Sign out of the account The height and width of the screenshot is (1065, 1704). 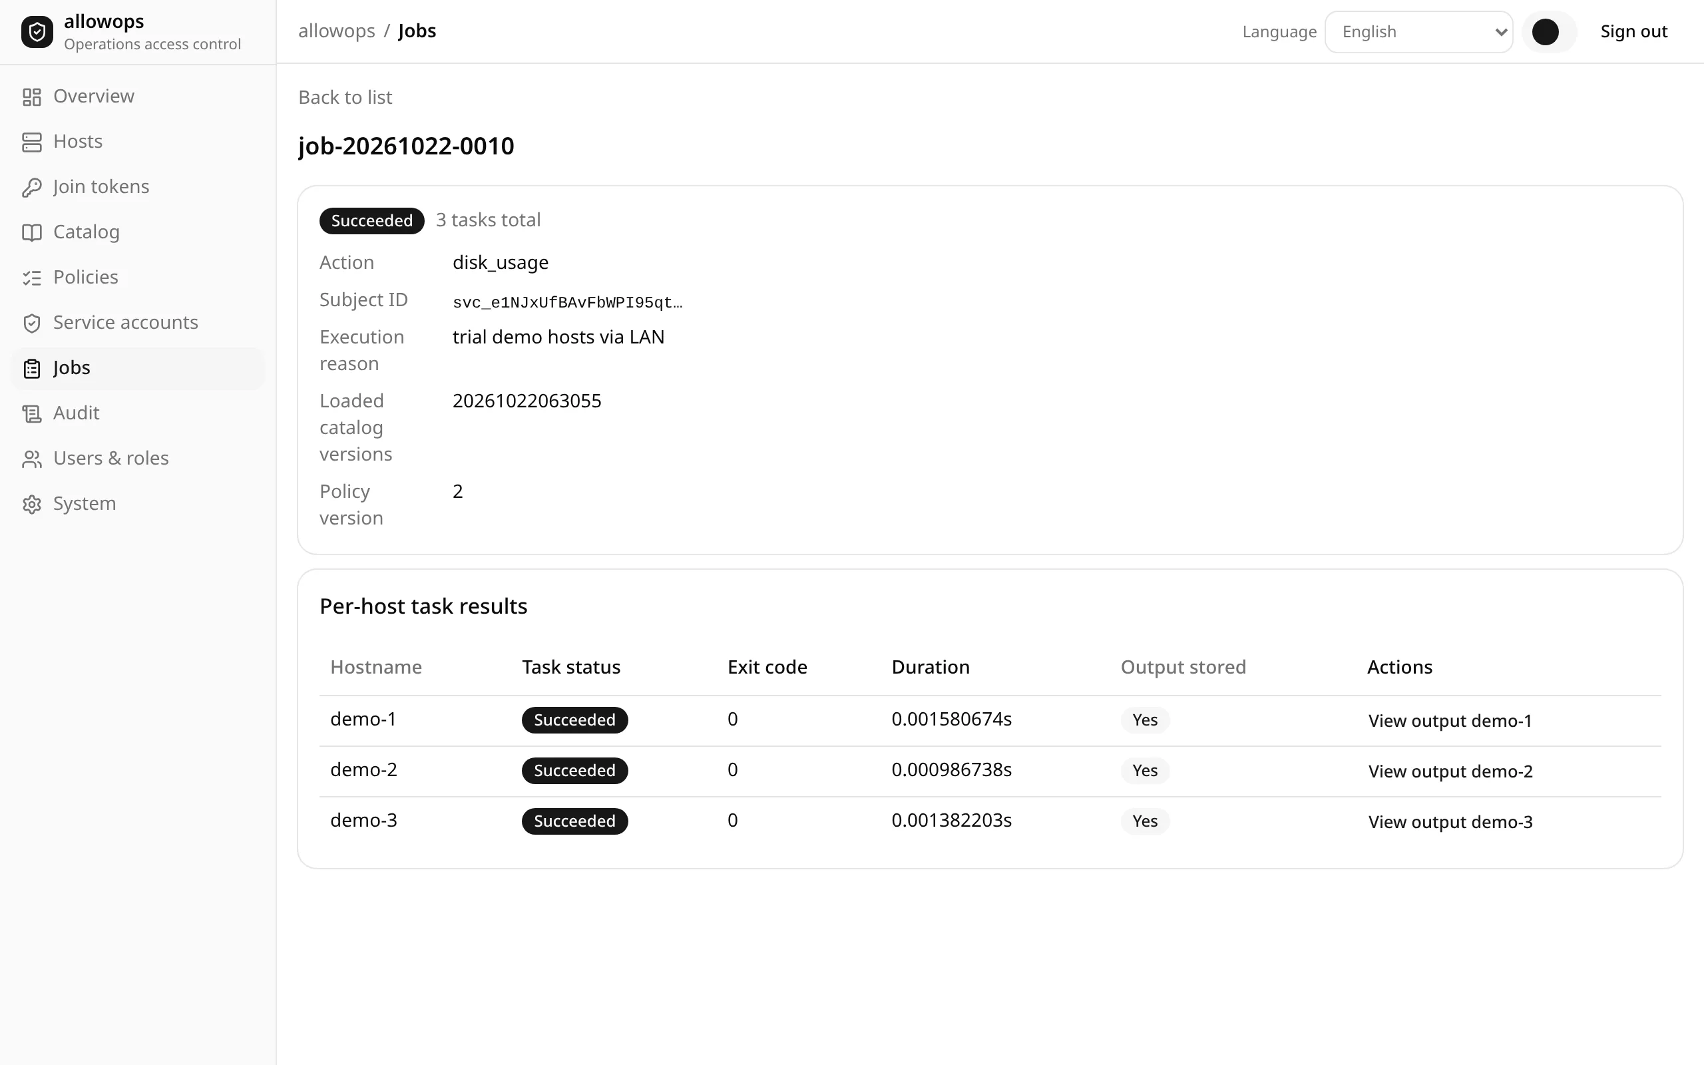point(1633,32)
